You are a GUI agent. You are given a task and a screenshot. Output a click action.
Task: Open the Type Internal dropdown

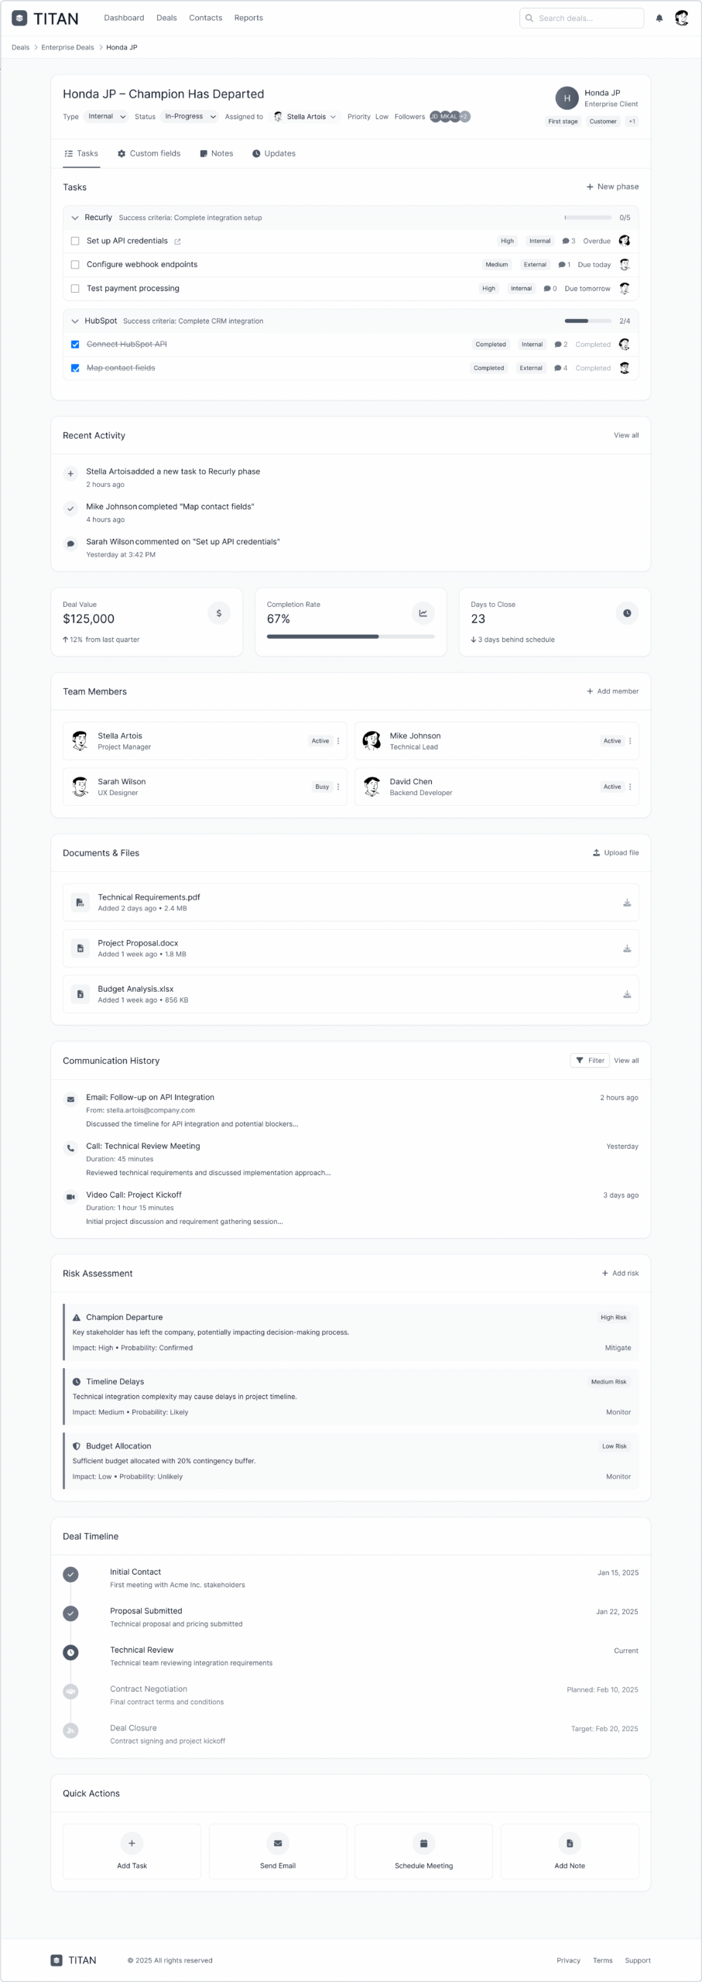[x=107, y=117]
